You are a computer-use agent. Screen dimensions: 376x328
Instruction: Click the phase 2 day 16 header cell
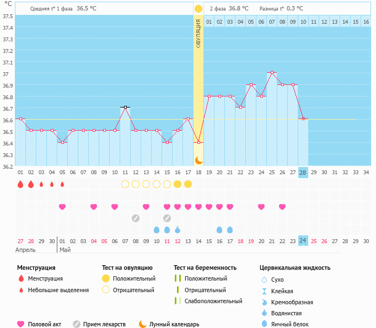point(366,22)
